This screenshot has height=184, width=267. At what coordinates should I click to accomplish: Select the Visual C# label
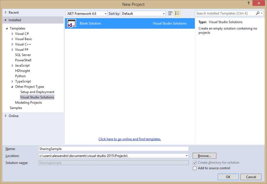coord(22,34)
